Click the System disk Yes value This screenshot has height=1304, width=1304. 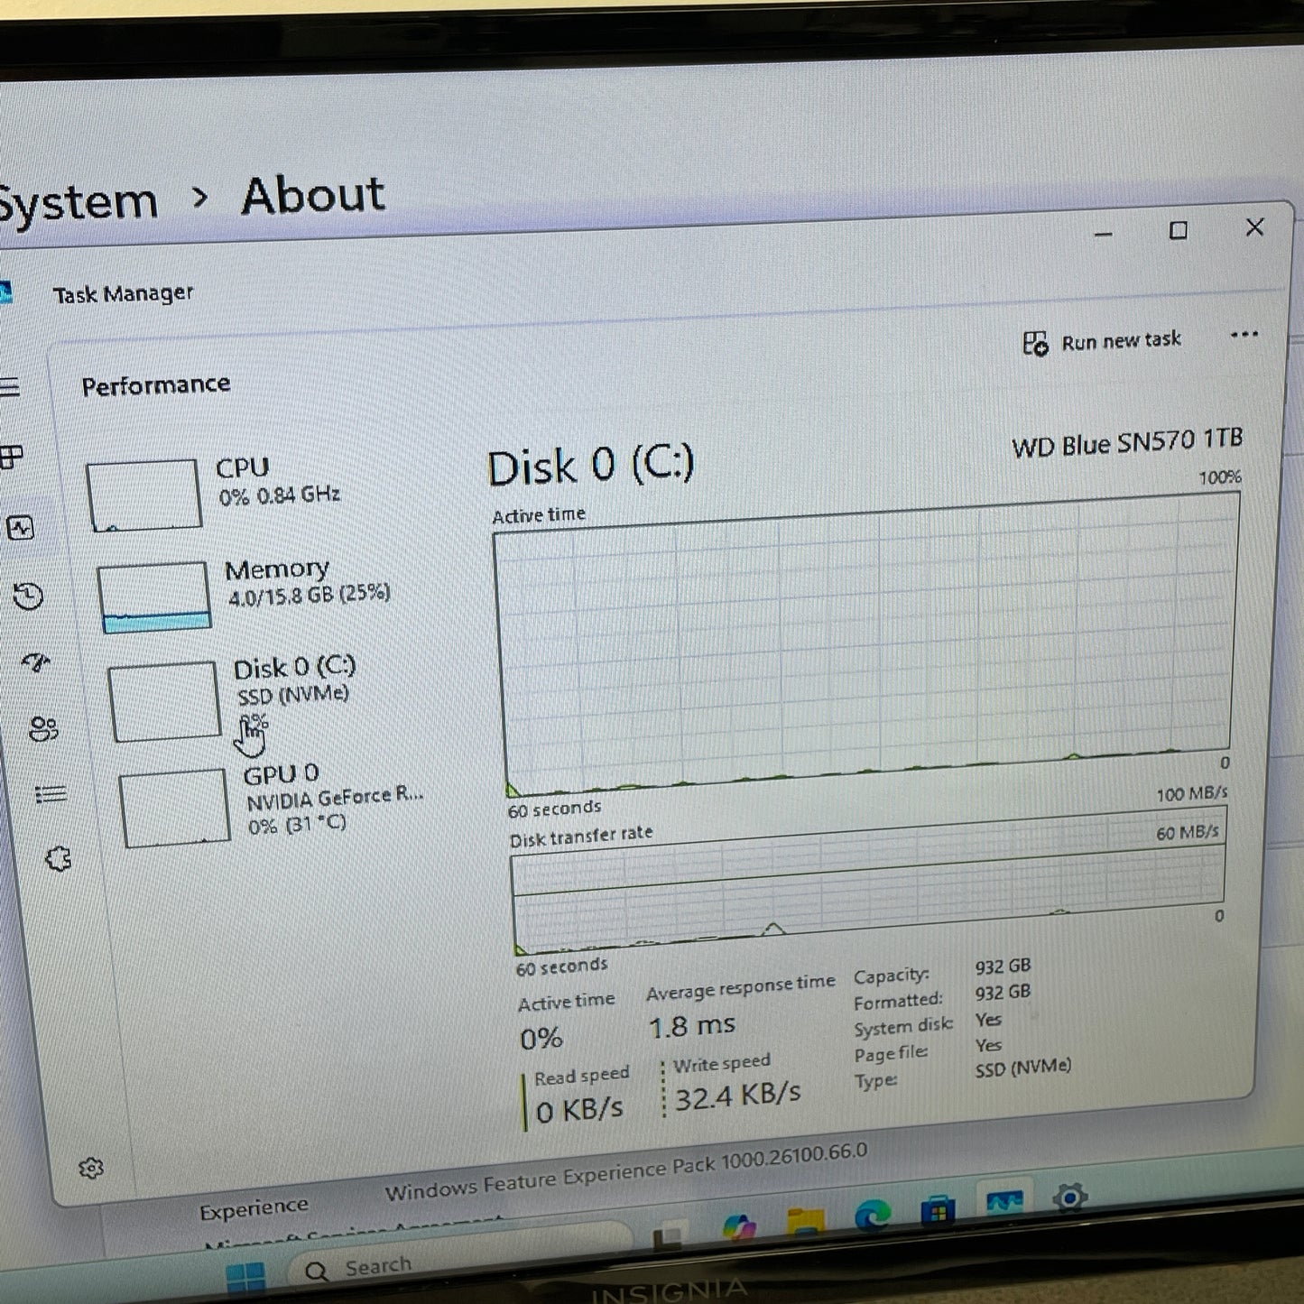[988, 1020]
